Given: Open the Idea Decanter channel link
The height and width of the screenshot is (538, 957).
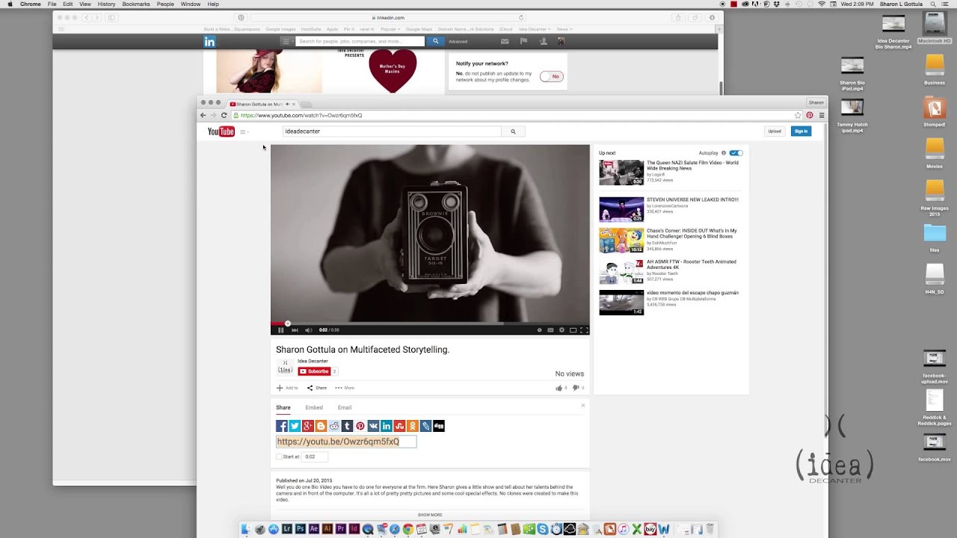Looking at the screenshot, I should pos(313,362).
